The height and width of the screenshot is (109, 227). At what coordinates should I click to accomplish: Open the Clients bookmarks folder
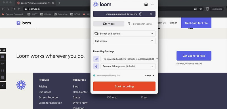46,14
